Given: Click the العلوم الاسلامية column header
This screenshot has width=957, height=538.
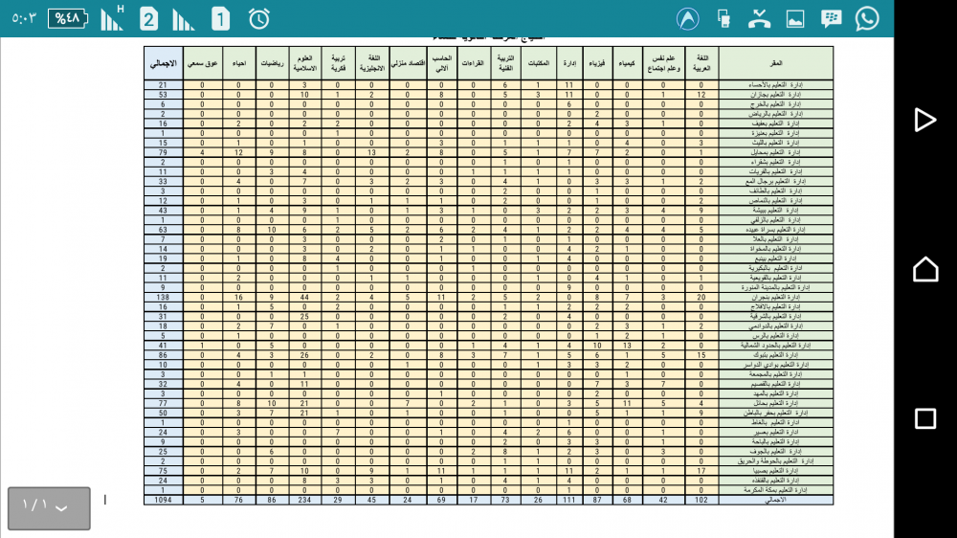Looking at the screenshot, I should [x=304, y=63].
